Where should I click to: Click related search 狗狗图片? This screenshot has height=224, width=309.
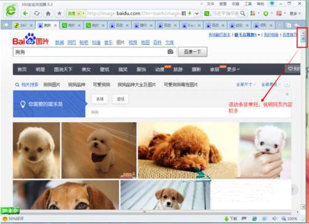(52, 85)
